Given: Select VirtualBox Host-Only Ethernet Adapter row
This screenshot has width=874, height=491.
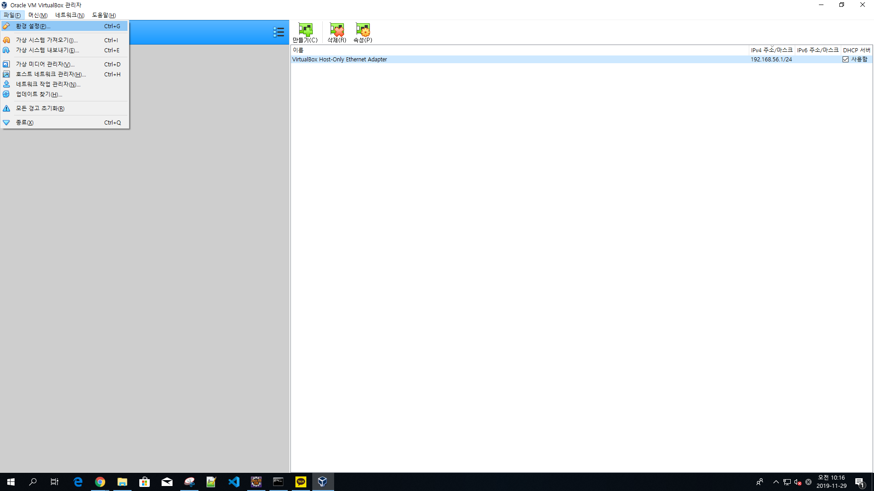Looking at the screenshot, I should pyautogui.click(x=340, y=60).
